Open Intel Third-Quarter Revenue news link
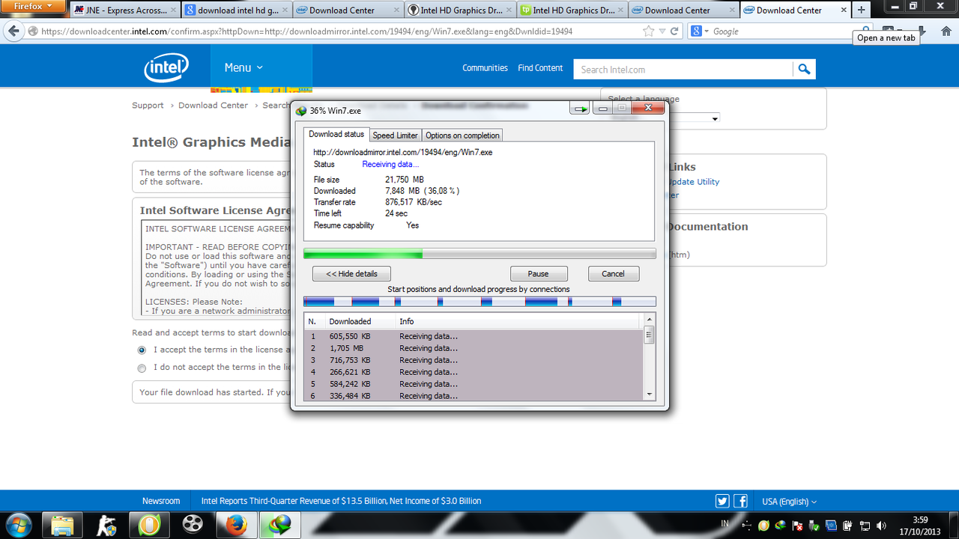The height and width of the screenshot is (539, 959). (341, 502)
